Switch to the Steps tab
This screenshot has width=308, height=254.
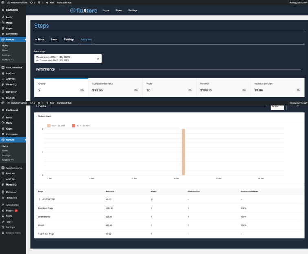click(x=54, y=40)
